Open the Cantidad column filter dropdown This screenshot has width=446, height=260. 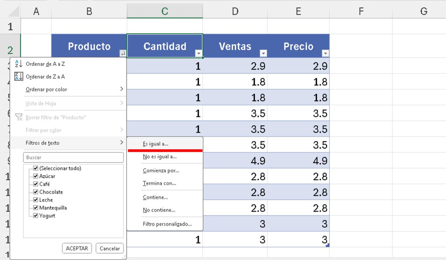click(199, 53)
